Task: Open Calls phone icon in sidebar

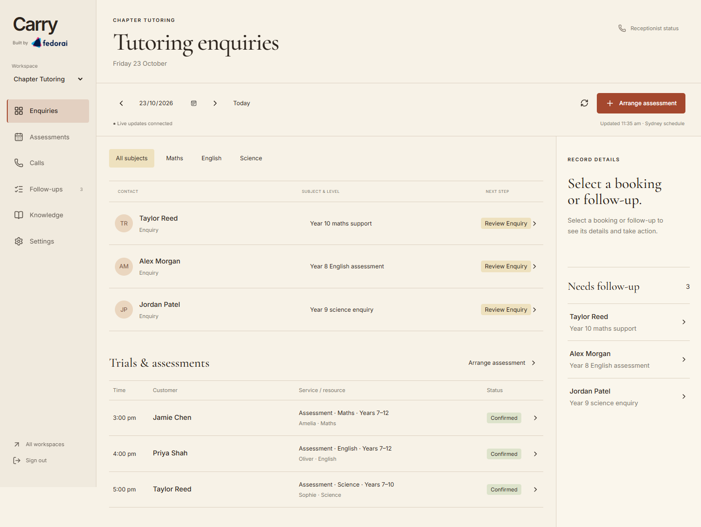Action: click(x=18, y=163)
